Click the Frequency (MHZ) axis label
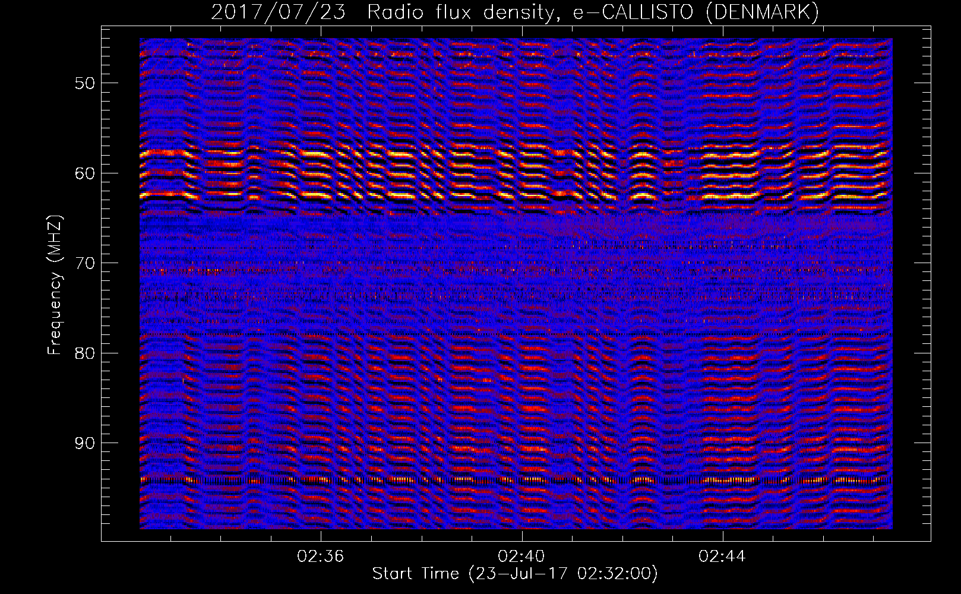The height and width of the screenshot is (594, 961). (55, 285)
